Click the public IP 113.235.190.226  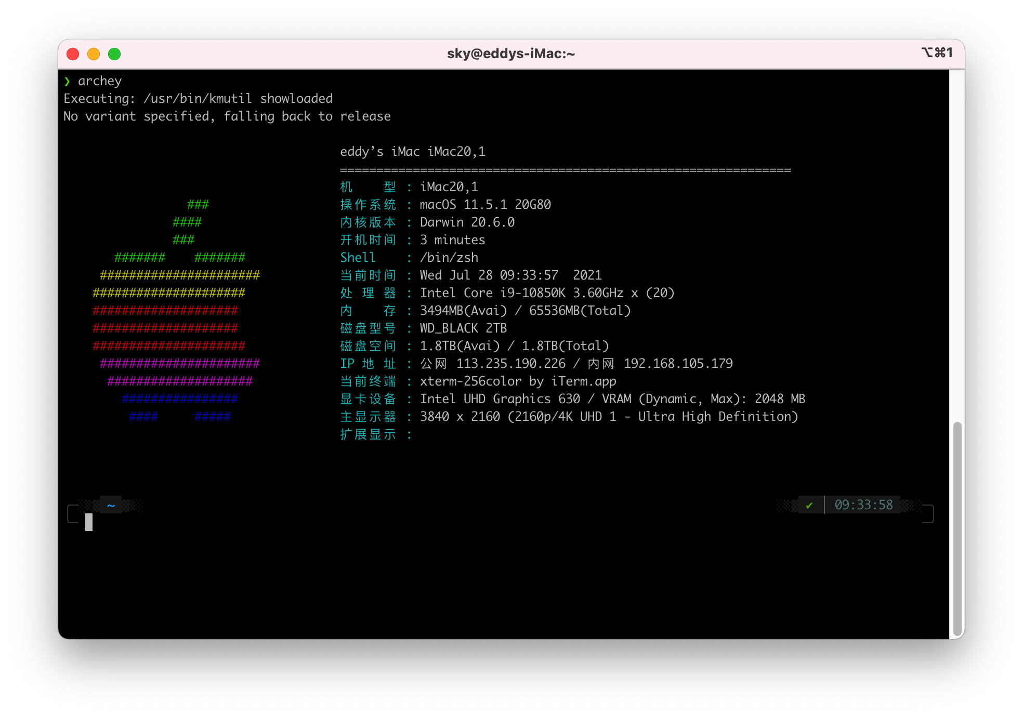tap(510, 364)
